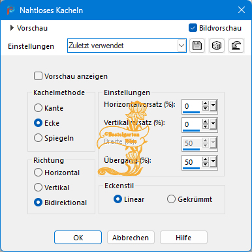Uncheck the Bildvorschau checkbox

(193, 28)
